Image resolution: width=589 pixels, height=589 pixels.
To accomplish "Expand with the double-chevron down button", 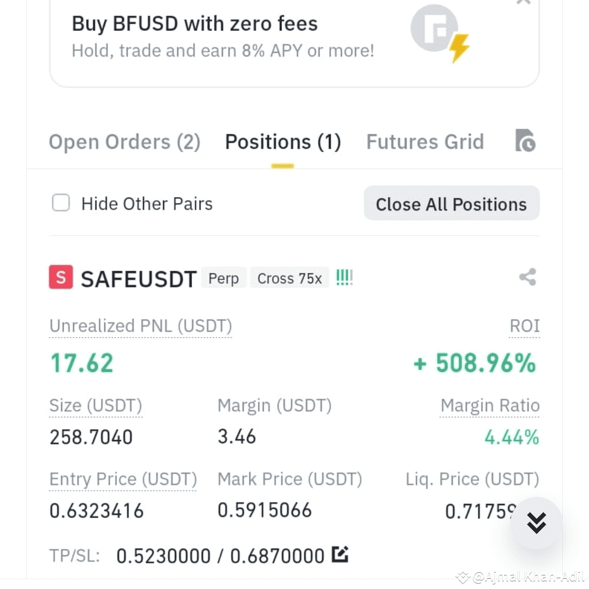I will point(536,522).
